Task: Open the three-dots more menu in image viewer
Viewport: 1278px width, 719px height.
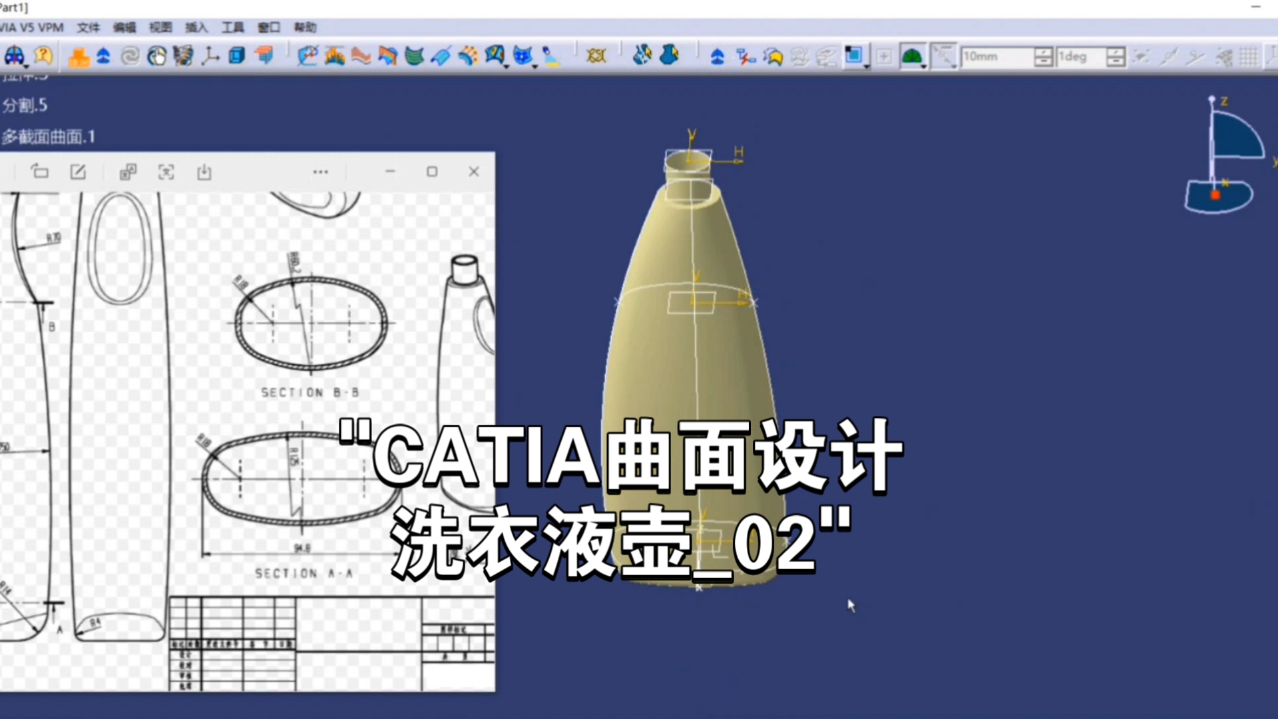Action: coord(321,172)
